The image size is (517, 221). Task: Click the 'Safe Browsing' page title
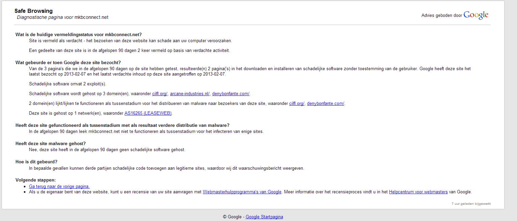pyautogui.click(x=33, y=11)
